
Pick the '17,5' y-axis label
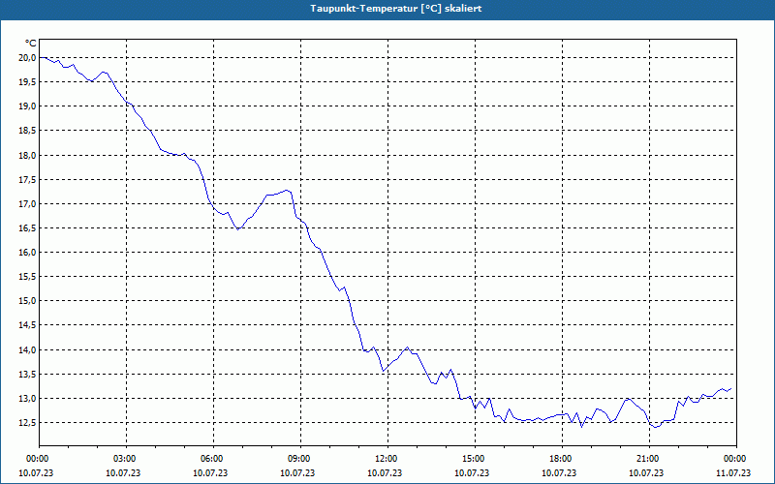[28, 180]
